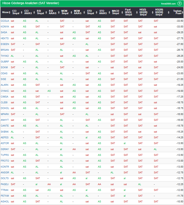
Task: Open the PETKM stock link
Action: [5, 196]
